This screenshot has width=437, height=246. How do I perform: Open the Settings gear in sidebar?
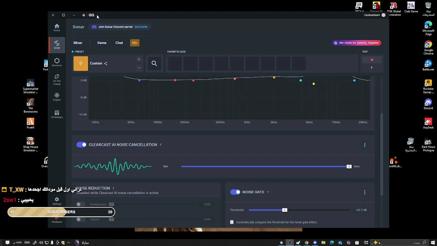[57, 201]
